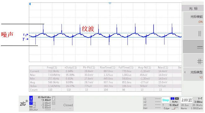Screen dimensions: 205x113
Task: Click the Edge trigger type label
Action: pos(166,108)
